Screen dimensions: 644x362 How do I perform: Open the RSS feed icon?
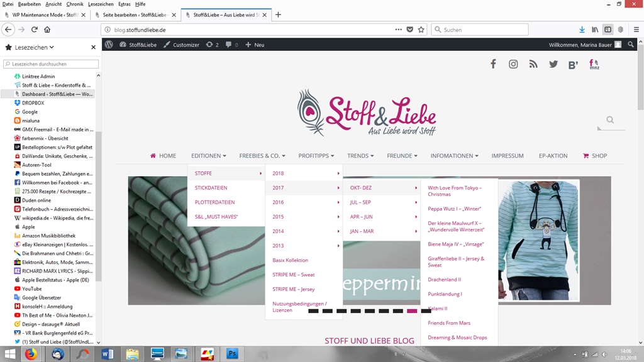click(533, 64)
